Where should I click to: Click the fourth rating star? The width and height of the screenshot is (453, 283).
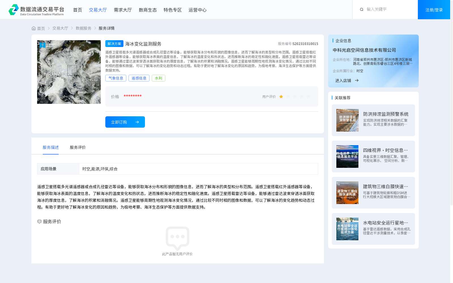pos(302,97)
